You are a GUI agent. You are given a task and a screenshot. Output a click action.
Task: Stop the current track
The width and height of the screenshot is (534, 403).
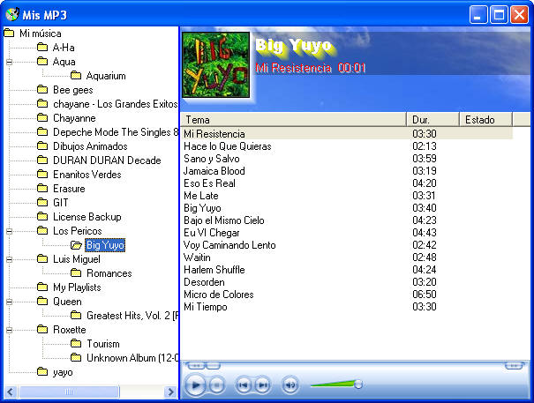tap(216, 385)
